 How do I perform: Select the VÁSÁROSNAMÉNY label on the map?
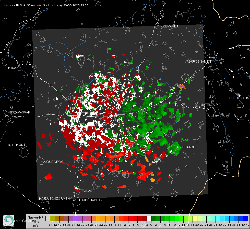click(199, 62)
